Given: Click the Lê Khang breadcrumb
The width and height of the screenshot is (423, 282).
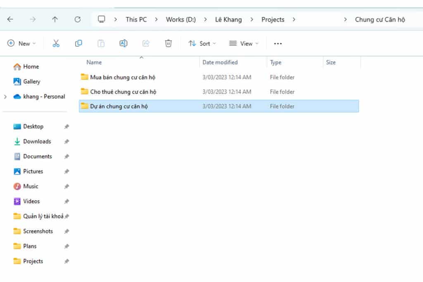Looking at the screenshot, I should [x=228, y=19].
